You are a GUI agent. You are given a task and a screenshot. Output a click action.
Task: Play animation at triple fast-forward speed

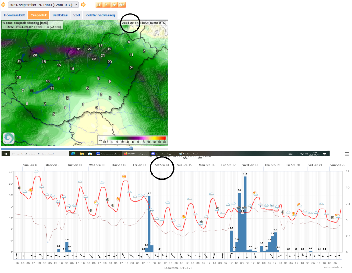tap(122, 5)
